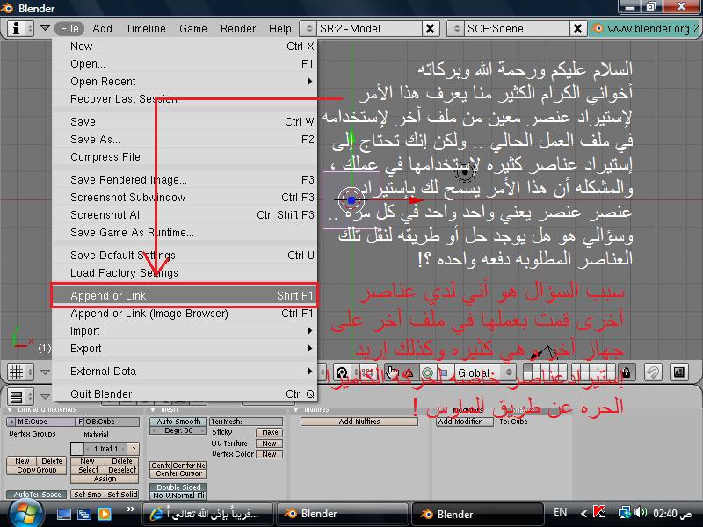Click the Switch Windows quick launch icon

point(83,514)
